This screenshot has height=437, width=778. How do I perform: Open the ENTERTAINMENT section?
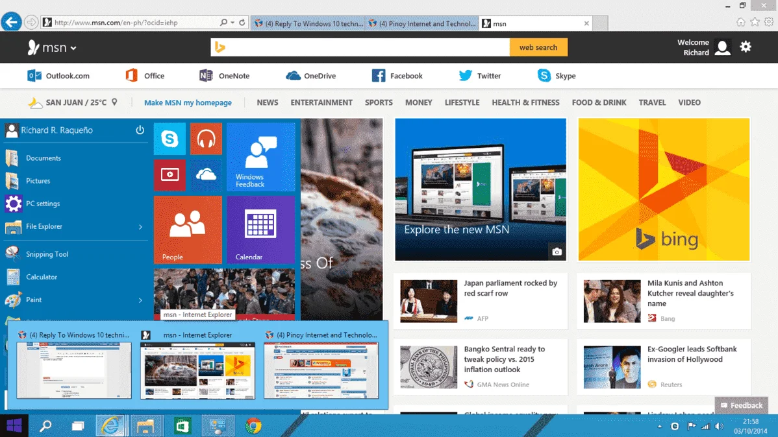click(321, 102)
